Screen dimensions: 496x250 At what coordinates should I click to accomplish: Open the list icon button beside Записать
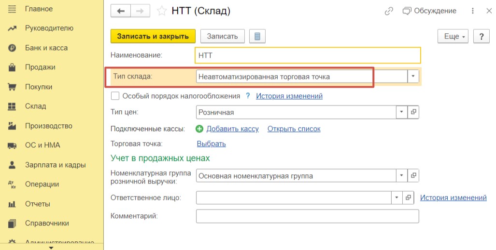point(257,36)
